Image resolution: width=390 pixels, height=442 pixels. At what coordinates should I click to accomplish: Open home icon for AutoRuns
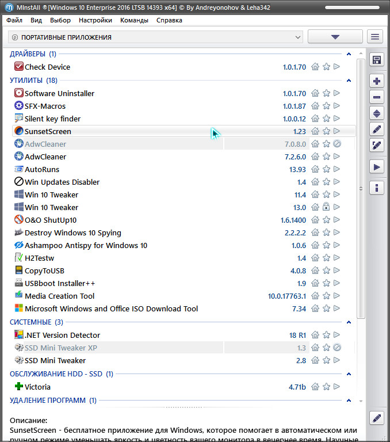pyautogui.click(x=315, y=169)
